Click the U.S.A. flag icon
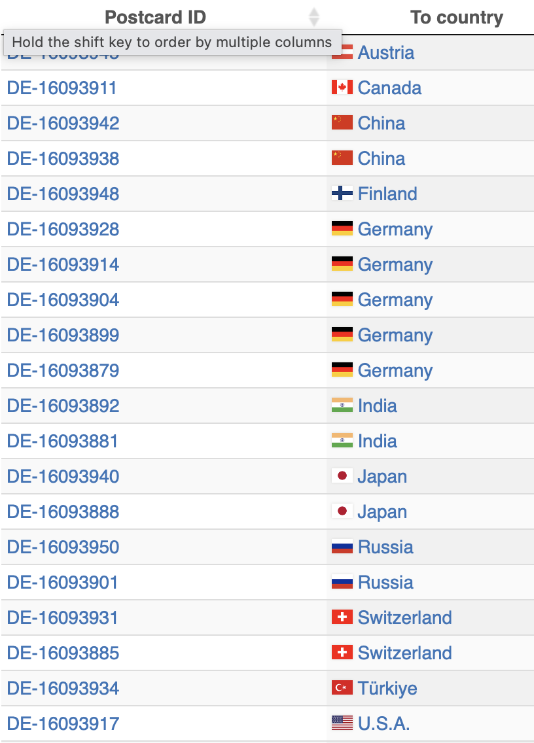This screenshot has width=534, height=743. [342, 723]
